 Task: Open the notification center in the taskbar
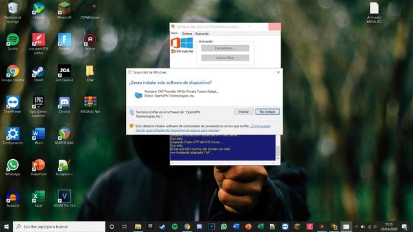pyautogui.click(x=405, y=226)
